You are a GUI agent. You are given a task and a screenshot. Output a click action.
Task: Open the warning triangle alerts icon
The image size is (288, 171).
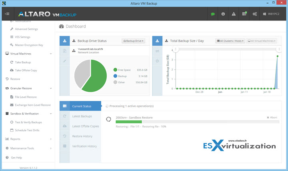tap(234, 14)
